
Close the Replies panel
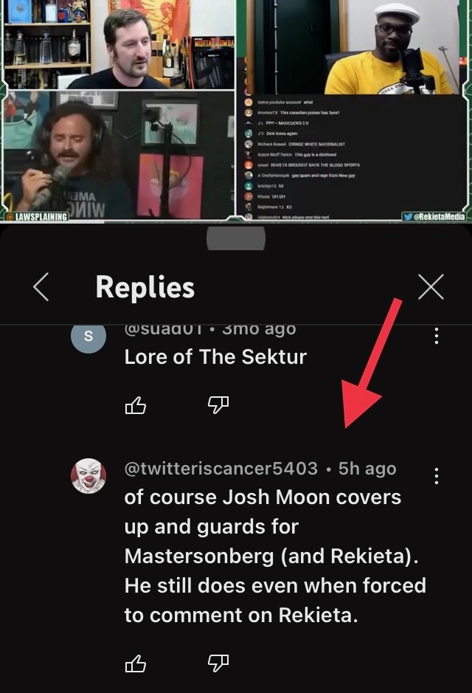coord(431,287)
